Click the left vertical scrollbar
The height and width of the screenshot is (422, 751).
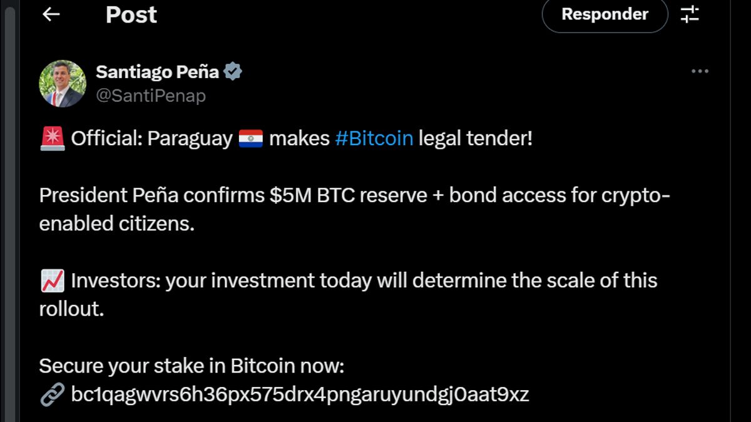9,213
